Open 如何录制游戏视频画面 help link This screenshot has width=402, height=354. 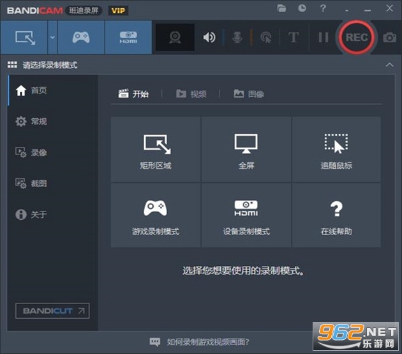[x=208, y=342]
